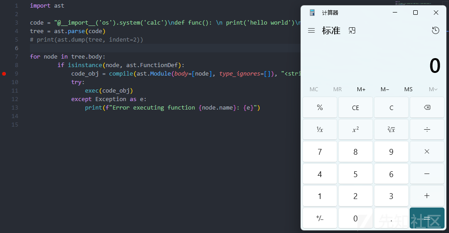Click digit 3 on calculator
The width and height of the screenshot is (449, 233).
click(391, 196)
